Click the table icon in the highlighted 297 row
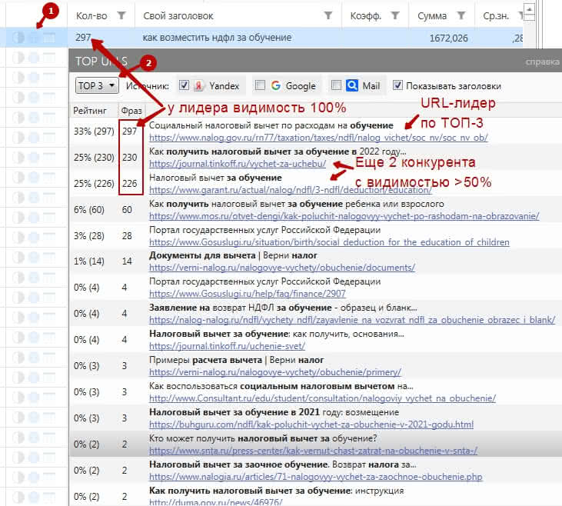Screen dimensions: 562x506 pyautogui.click(x=49, y=37)
